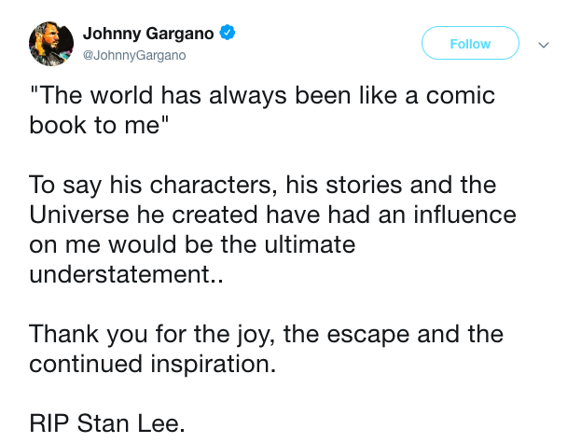Viewport: 581px width, 443px height.
Task: Click the line starting "Thank you for the joy"
Action: tap(266, 334)
